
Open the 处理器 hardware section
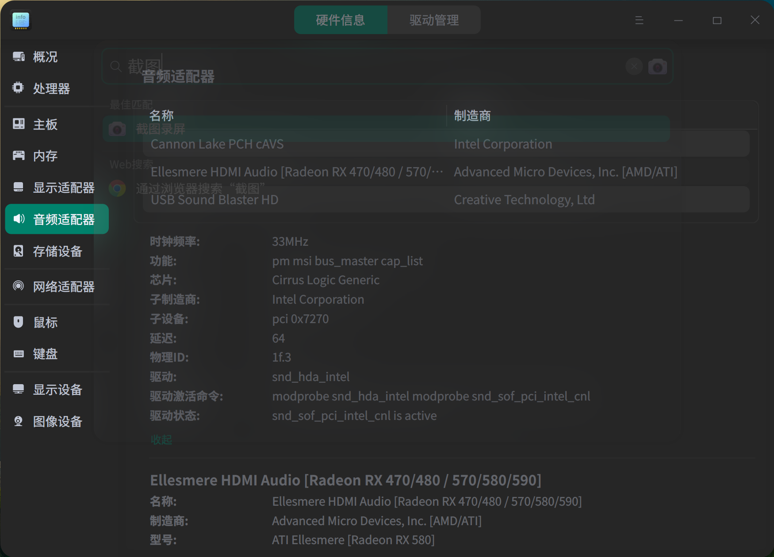click(51, 88)
